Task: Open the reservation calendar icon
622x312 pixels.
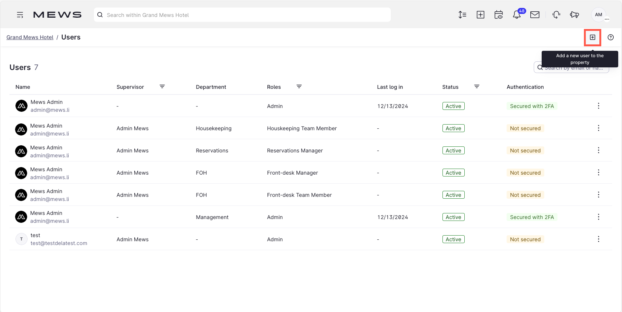Action: point(498,15)
